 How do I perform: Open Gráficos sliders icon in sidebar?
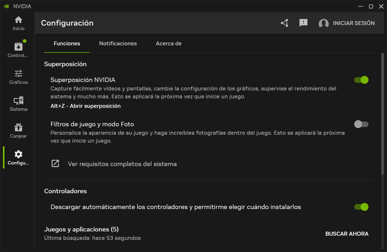[19, 74]
